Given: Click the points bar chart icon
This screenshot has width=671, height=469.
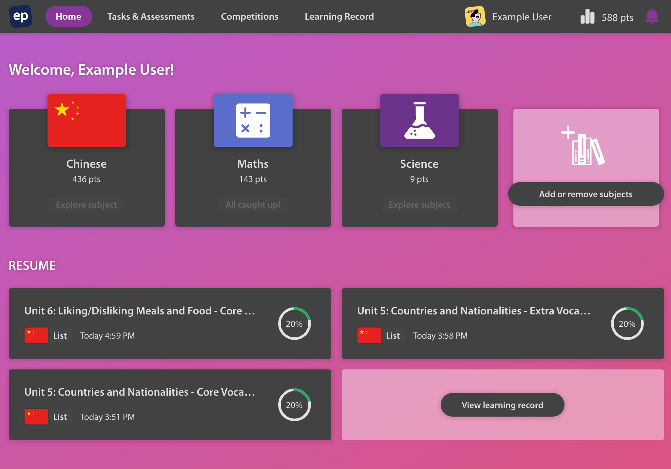Looking at the screenshot, I should tap(587, 16).
